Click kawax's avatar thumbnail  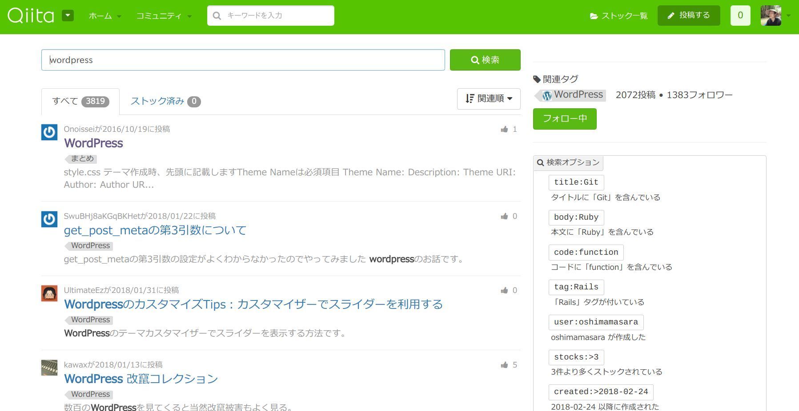pyautogui.click(x=49, y=368)
